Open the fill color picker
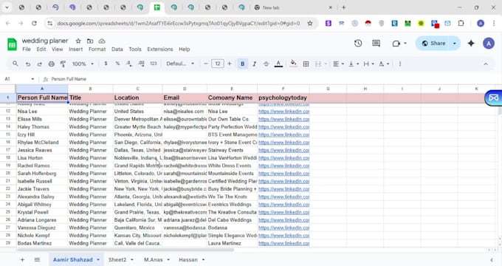The height and width of the screenshot is (266, 502). (293, 64)
